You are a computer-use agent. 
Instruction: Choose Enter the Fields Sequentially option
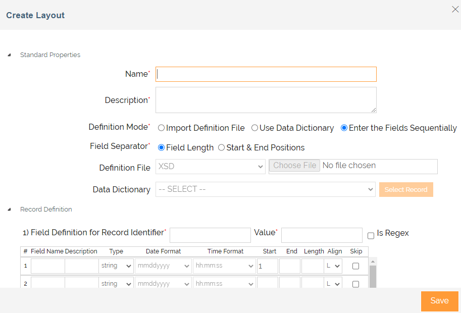pos(344,128)
